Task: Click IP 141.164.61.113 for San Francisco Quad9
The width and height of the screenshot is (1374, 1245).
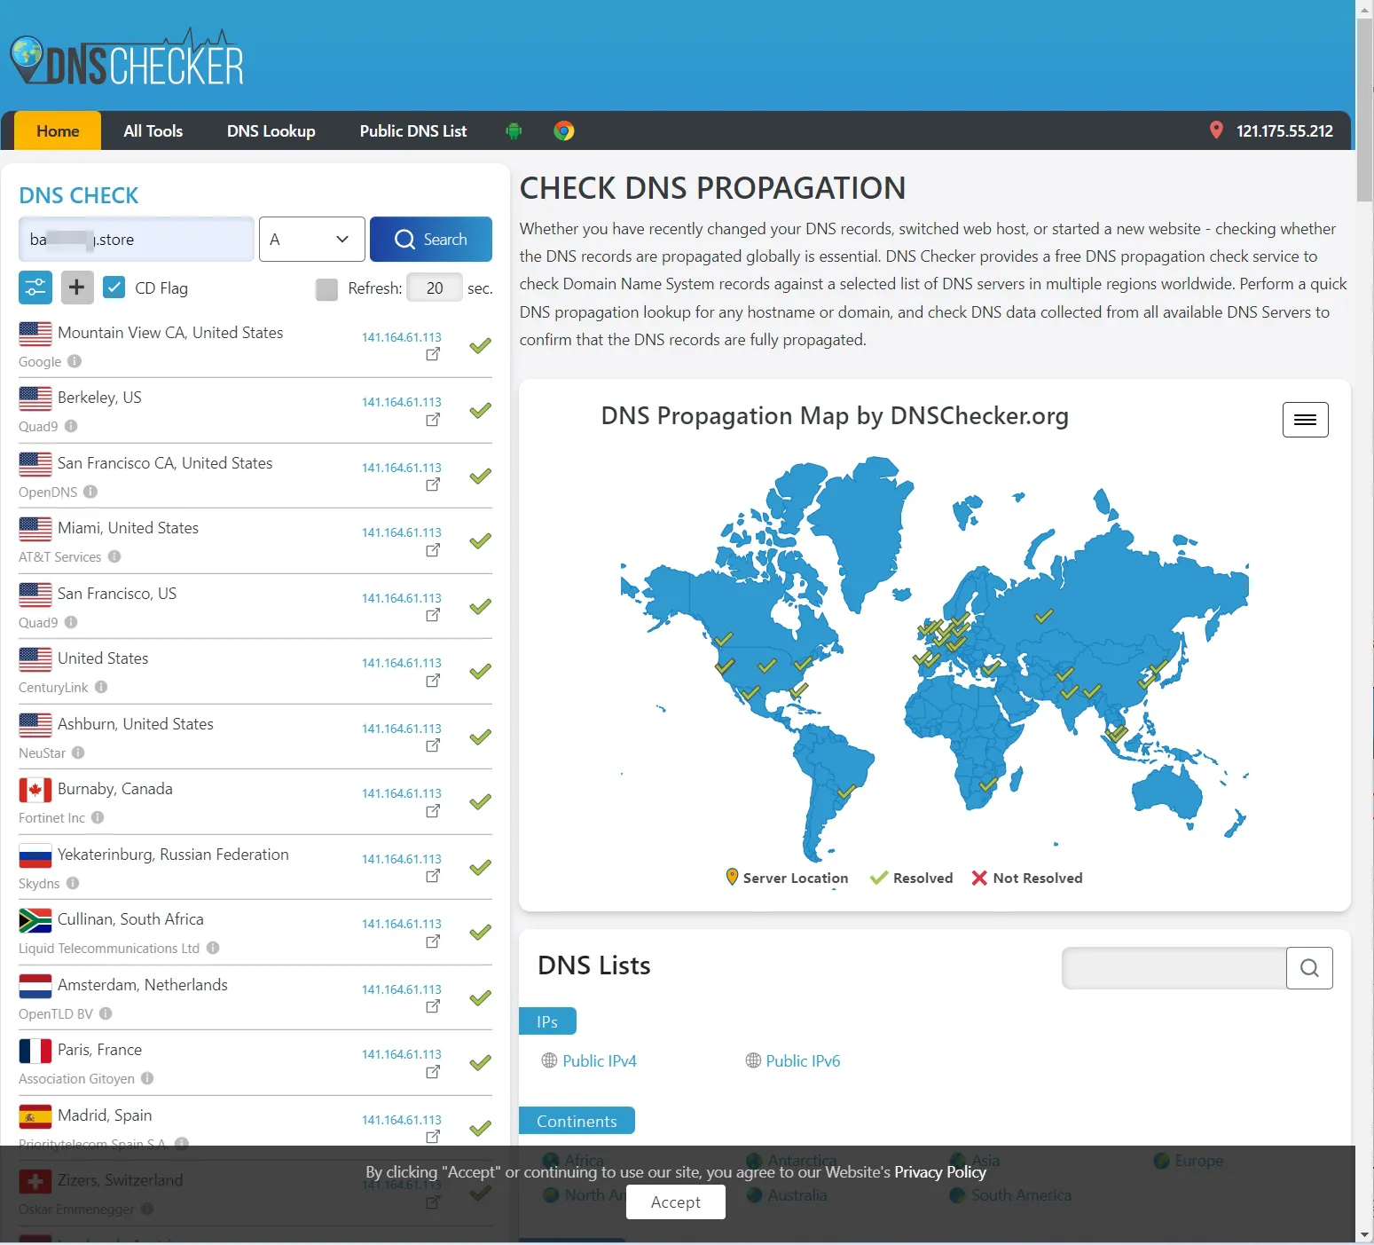Action: [x=401, y=598]
